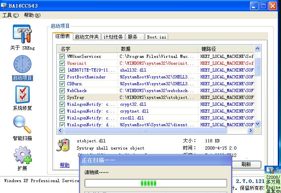Select the CDBurn entry name
The image size is (281, 193).
tap(74, 84)
